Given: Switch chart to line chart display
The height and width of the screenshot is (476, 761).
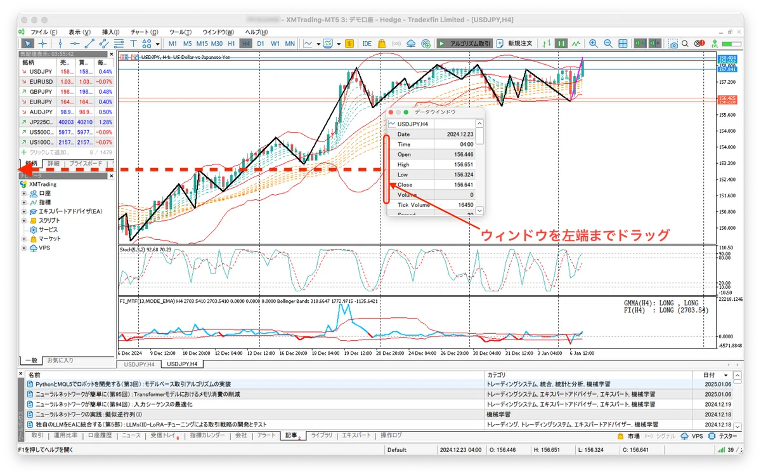Looking at the screenshot, I should tap(576, 43).
